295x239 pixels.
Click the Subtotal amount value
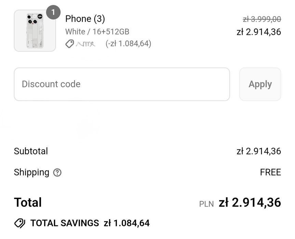click(x=258, y=151)
